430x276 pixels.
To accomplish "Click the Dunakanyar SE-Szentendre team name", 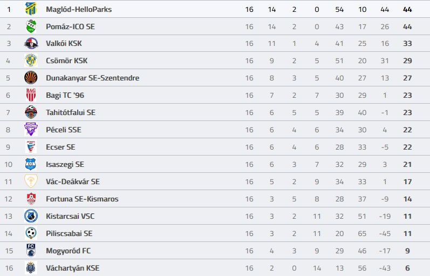I will [92, 78].
